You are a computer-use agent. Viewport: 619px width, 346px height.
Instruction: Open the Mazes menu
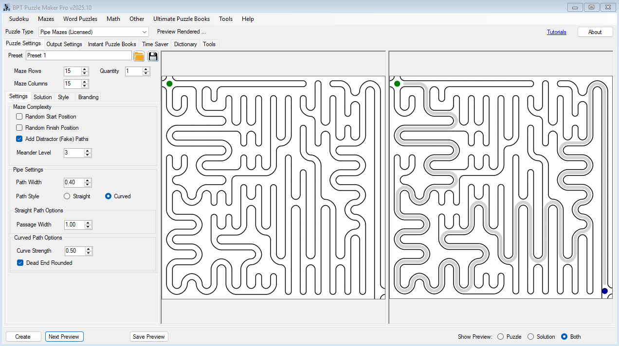(46, 19)
